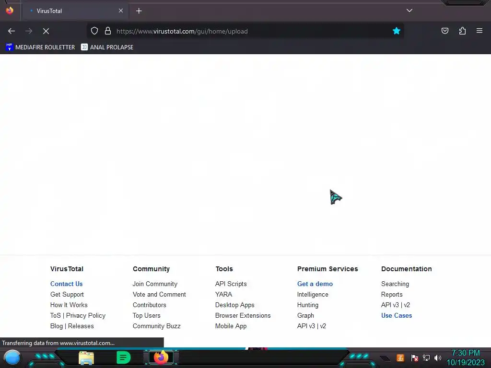Open Vote and Comment link
The image size is (491, 368).
tap(159, 295)
